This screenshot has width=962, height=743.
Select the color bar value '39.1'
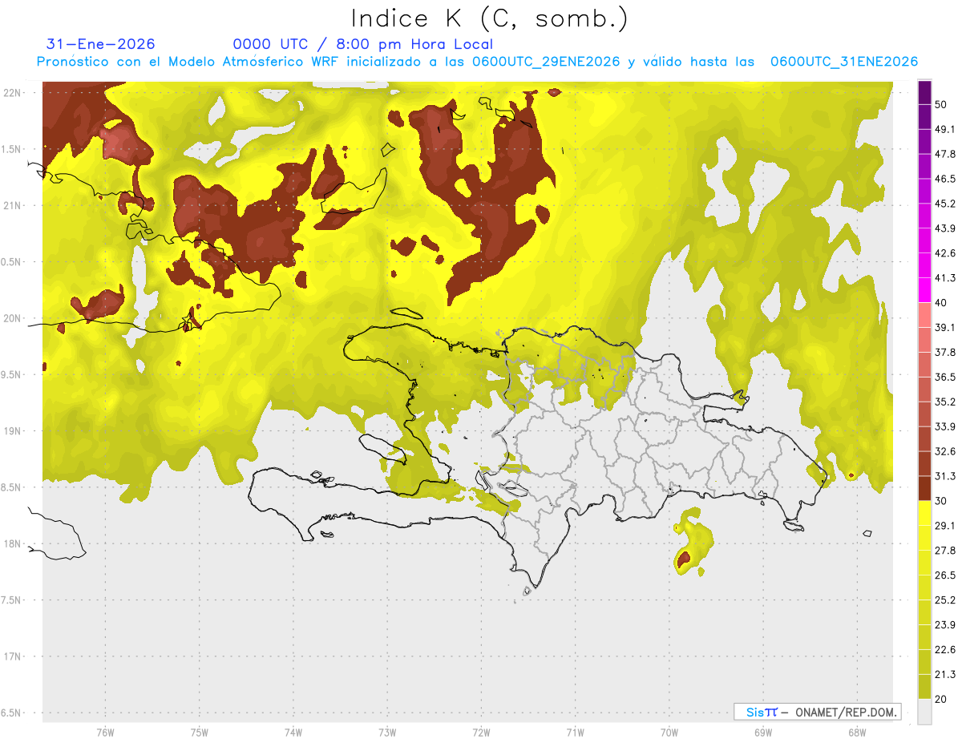(945, 328)
